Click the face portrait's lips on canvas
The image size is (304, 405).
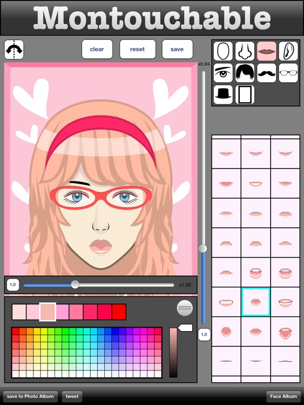(100, 247)
